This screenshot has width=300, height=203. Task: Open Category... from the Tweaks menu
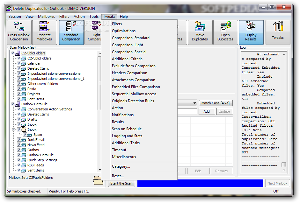click(121, 166)
